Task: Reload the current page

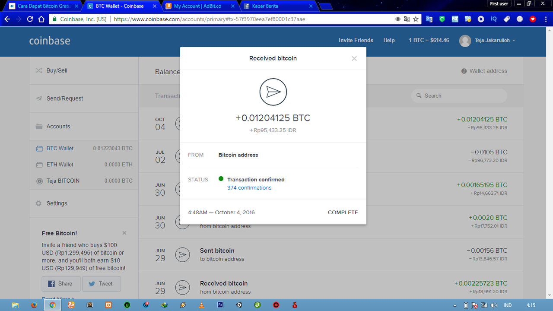Action: (x=30, y=19)
